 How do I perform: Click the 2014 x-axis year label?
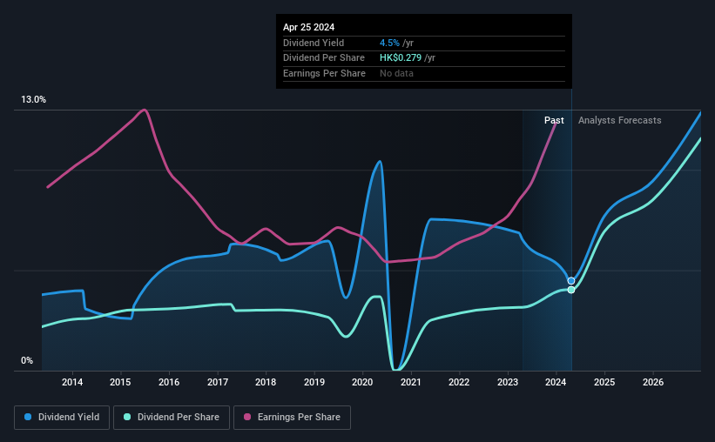pos(72,382)
